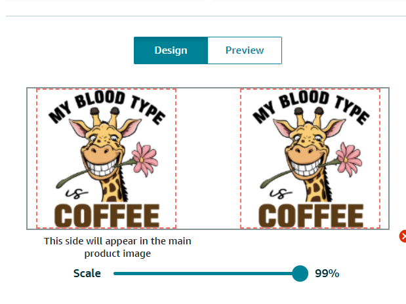The image size is (406, 304).
Task: Switch to the Design tab
Action: (171, 50)
